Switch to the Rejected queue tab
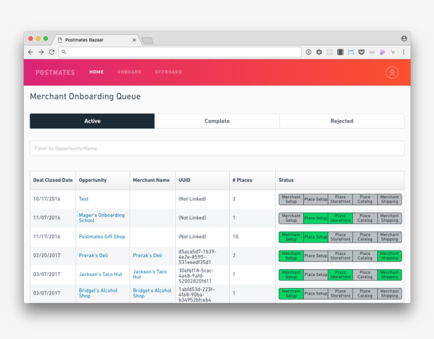Viewport: 434px width, 339px height. 342,121
